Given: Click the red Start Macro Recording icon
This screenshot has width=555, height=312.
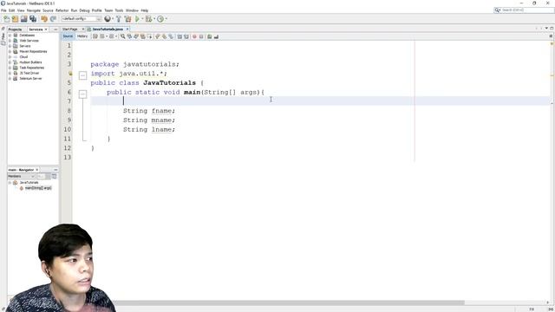Looking at the screenshot, I should tap(194, 36).
